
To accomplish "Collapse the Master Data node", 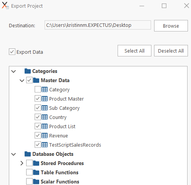I will [22, 81].
